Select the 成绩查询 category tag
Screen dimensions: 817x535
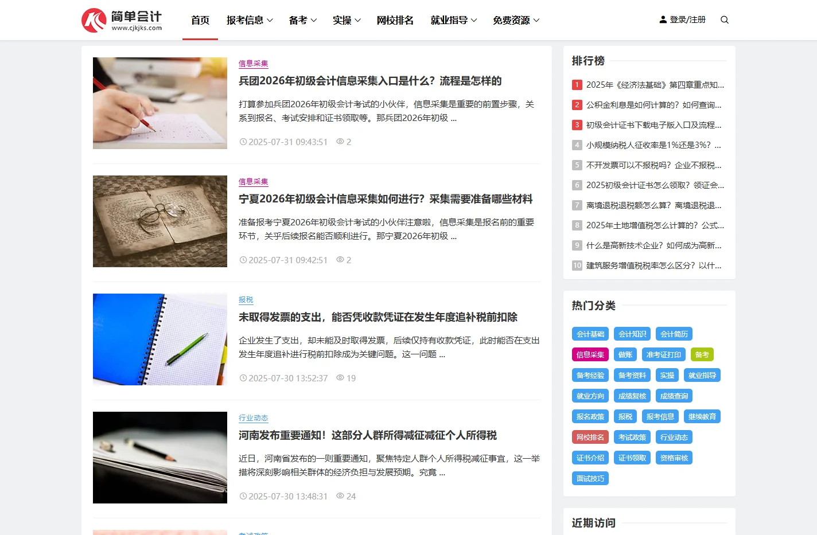[674, 396]
